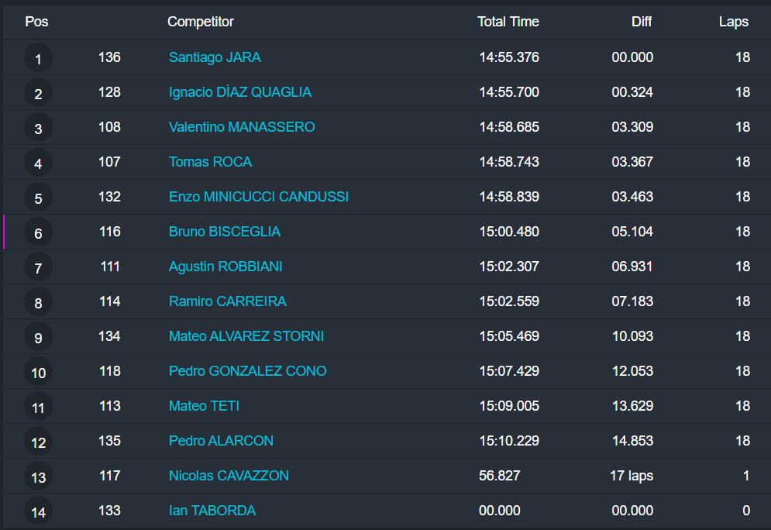Click the Ian TABORDA link
The width and height of the screenshot is (771, 530).
pyautogui.click(x=212, y=511)
